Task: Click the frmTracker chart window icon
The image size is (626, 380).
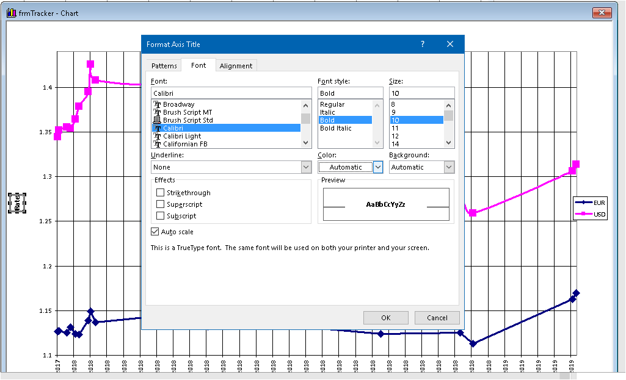Action: point(11,13)
